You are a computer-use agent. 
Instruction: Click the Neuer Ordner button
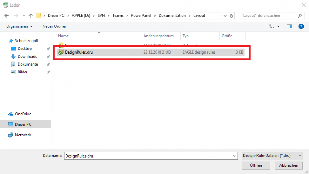pyautogui.click(x=54, y=26)
